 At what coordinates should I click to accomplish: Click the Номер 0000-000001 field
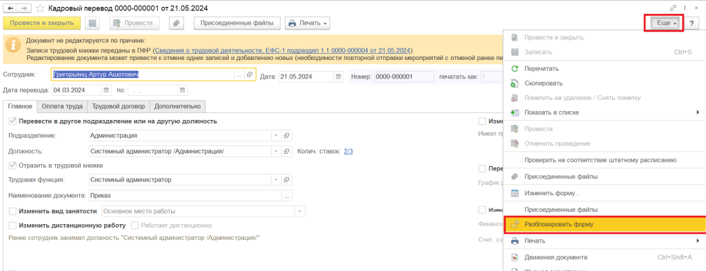tap(404, 77)
